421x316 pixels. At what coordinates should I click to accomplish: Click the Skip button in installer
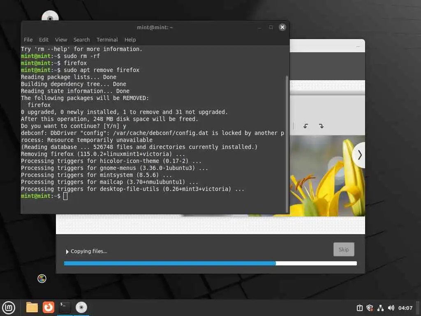tap(344, 249)
